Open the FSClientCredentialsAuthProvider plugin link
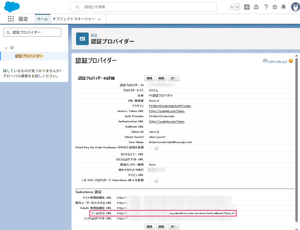Screen dimensions: 300x230 (x=170, y=106)
